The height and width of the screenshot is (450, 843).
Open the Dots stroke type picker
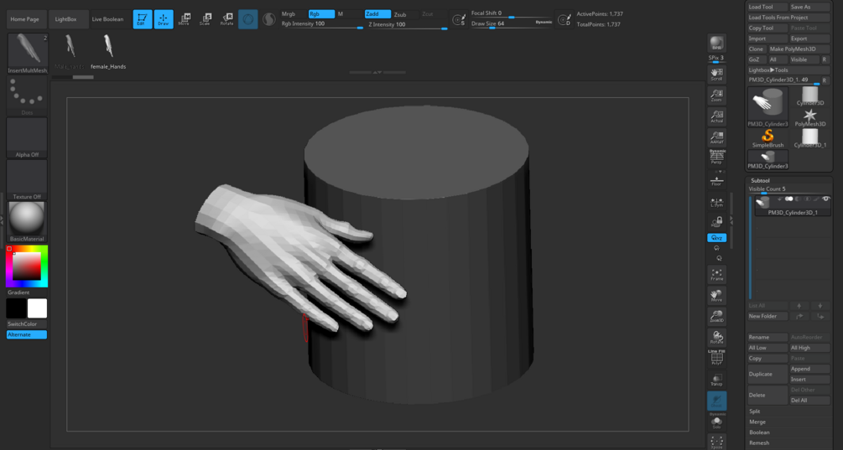tap(27, 95)
